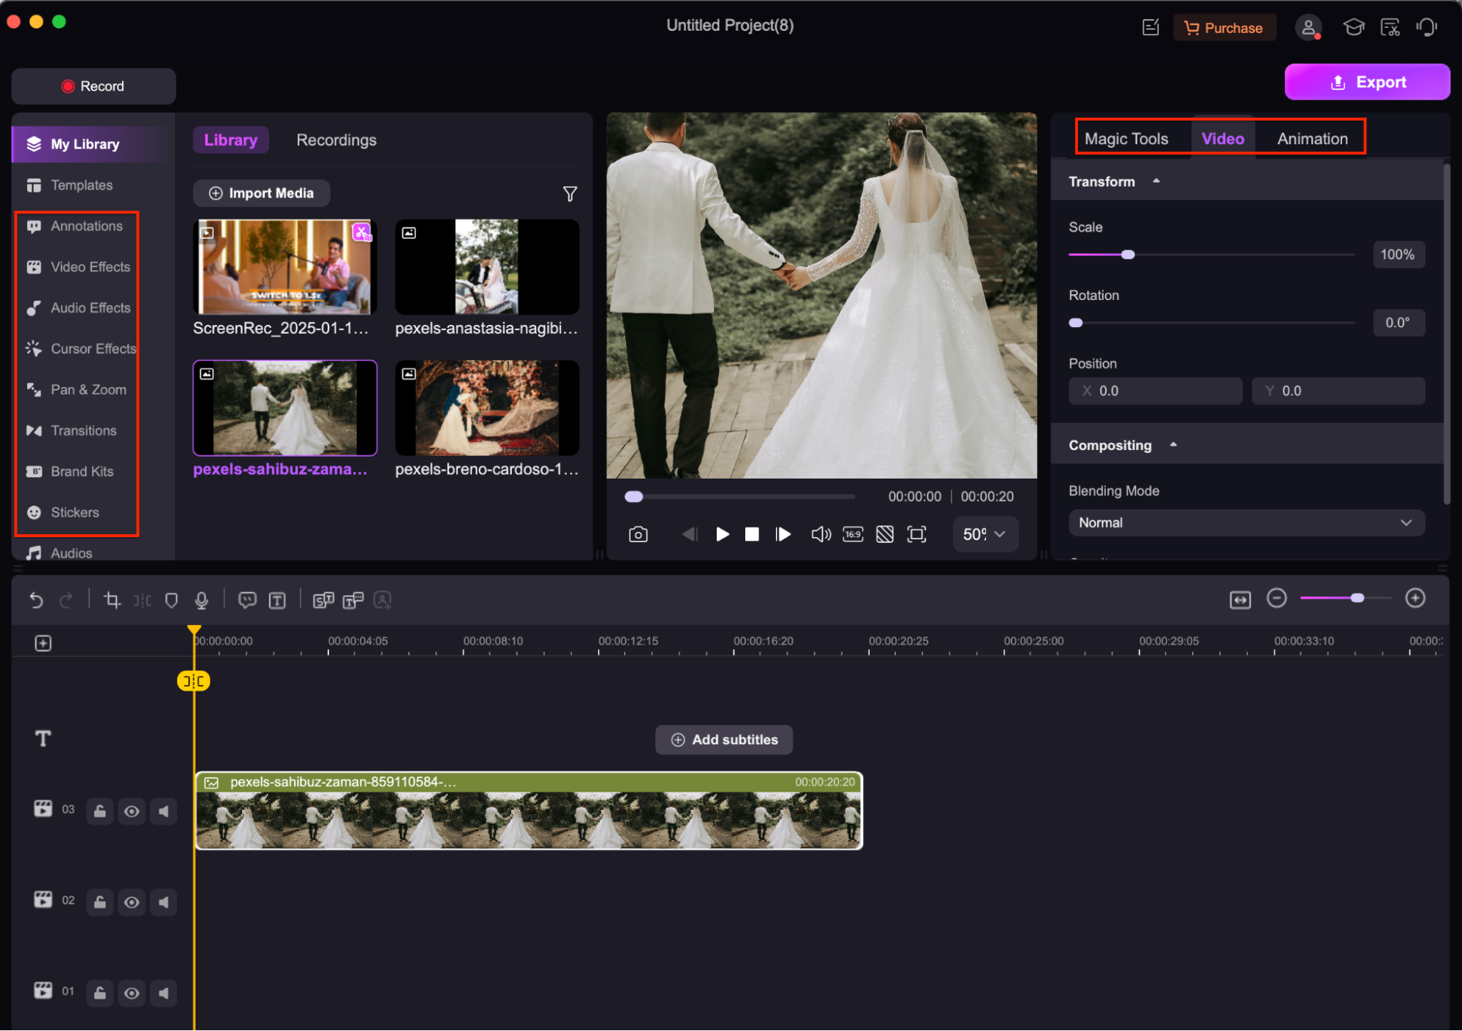Open the preview zoom 50% dropdown
This screenshot has width=1462, height=1031.
click(x=984, y=535)
